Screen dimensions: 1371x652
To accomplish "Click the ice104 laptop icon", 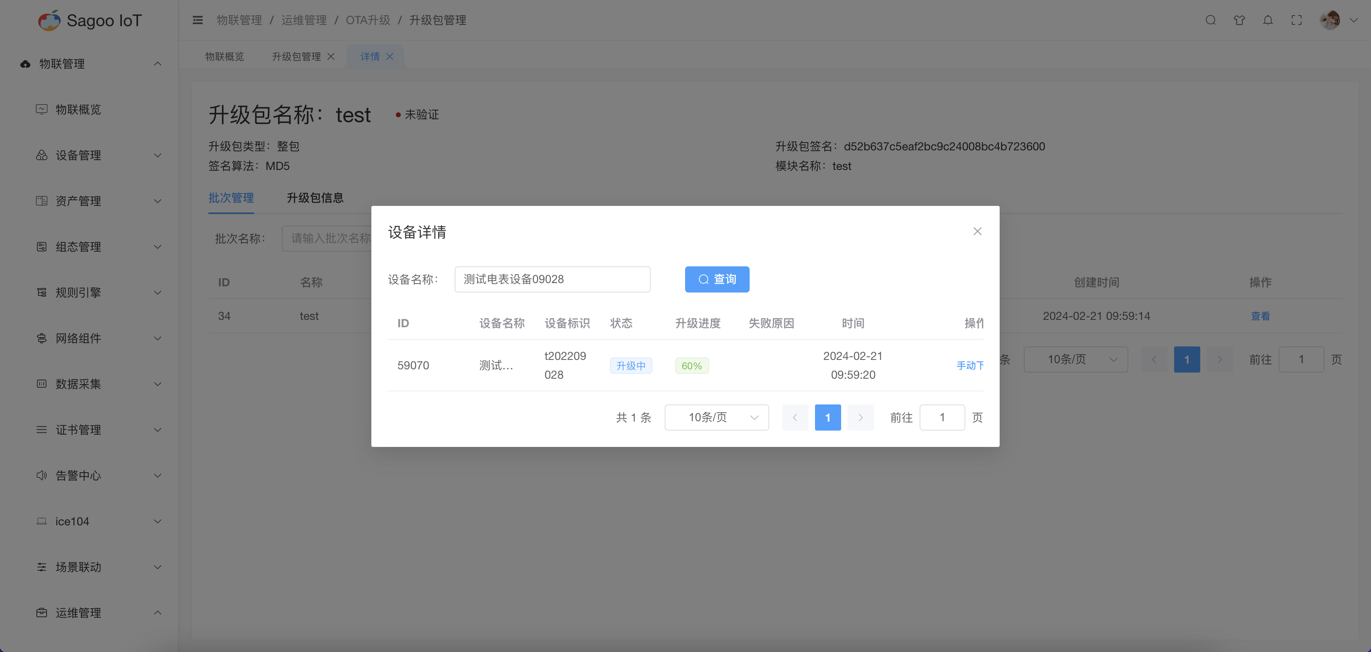I will [x=42, y=521].
